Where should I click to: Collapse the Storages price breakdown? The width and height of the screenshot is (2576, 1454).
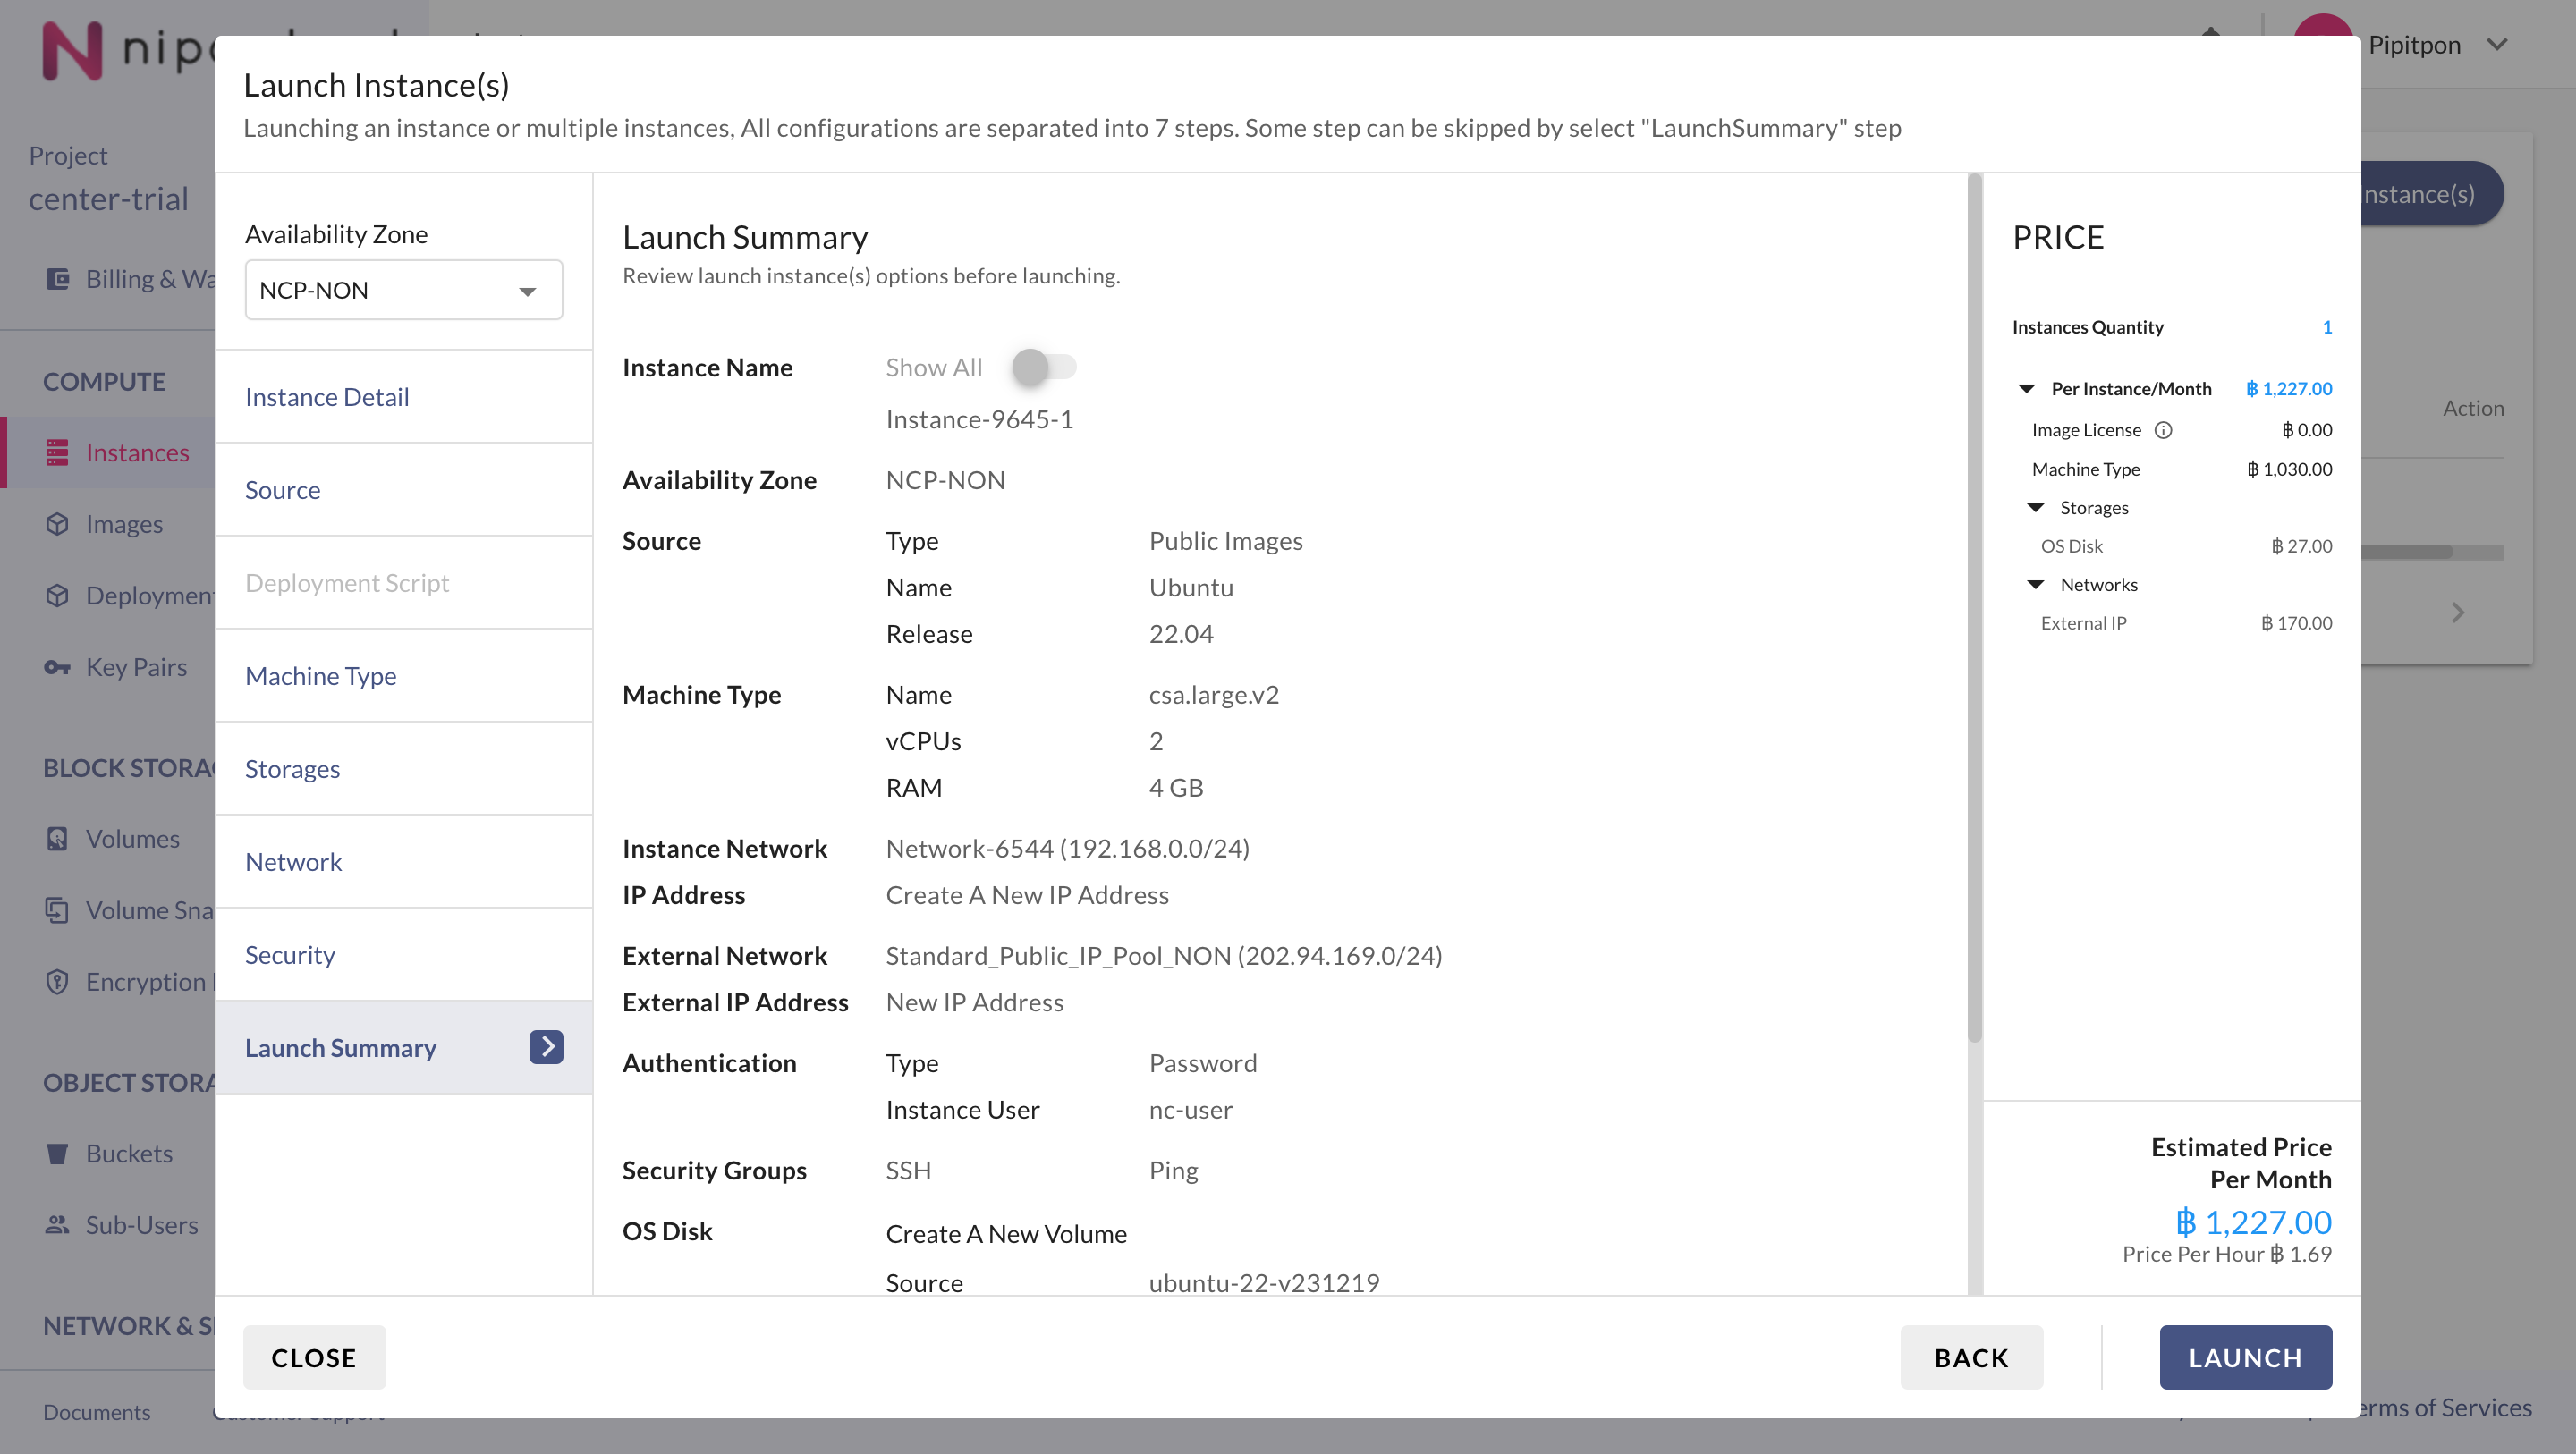pyautogui.click(x=2035, y=508)
